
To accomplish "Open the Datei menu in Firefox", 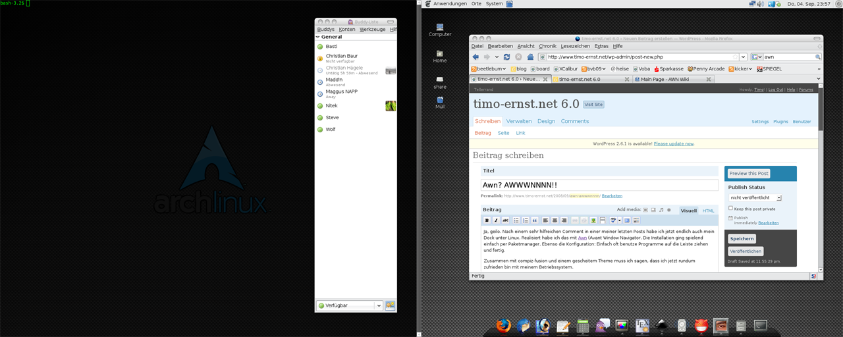I will point(477,46).
